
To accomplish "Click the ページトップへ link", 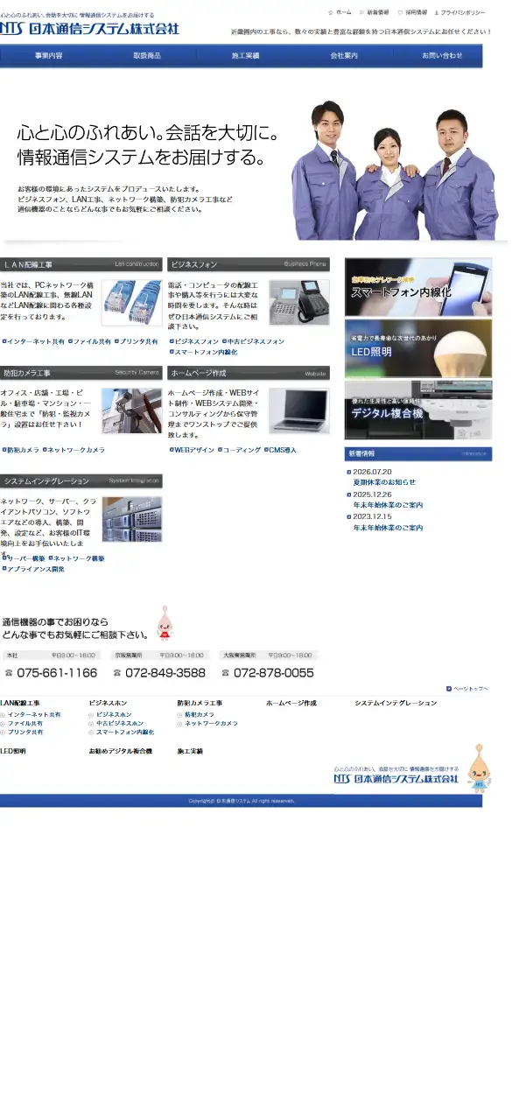I will click(468, 689).
